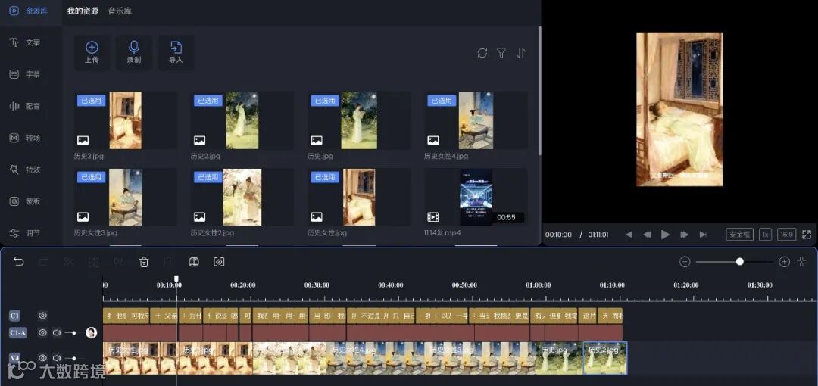Screen dimensions: 818x386
Task: Toggle visibility of the V4 video track
Action: coord(42,358)
